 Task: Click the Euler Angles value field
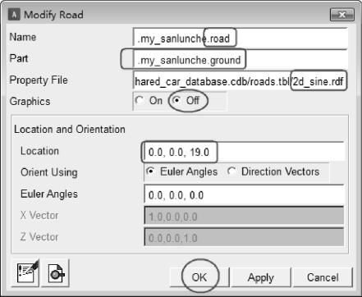click(x=244, y=194)
